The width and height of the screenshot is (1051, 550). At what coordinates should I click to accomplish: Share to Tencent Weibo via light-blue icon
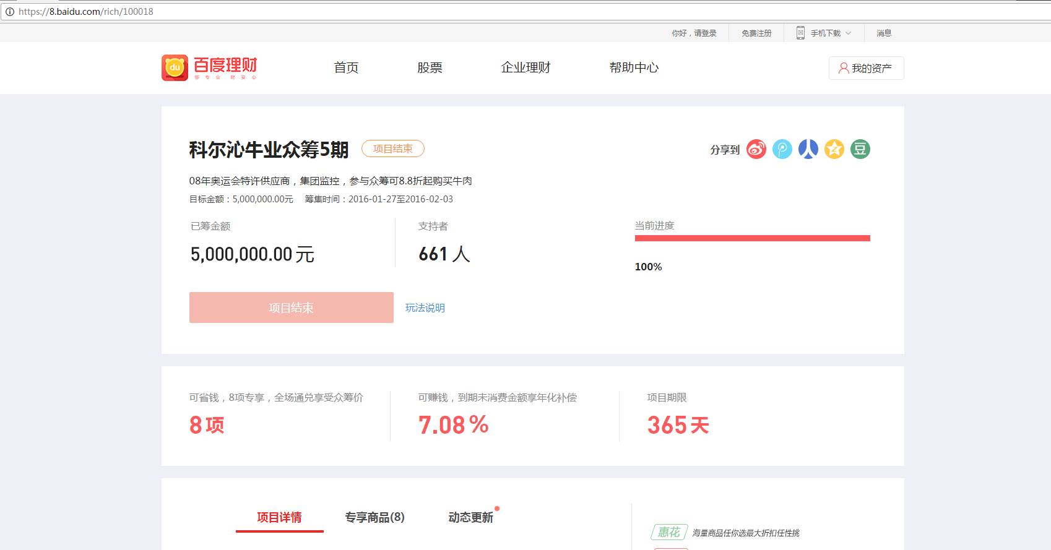point(782,149)
